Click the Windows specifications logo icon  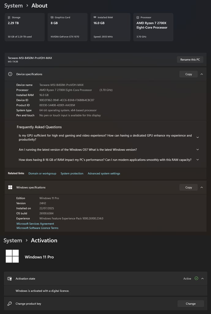pos(10,187)
